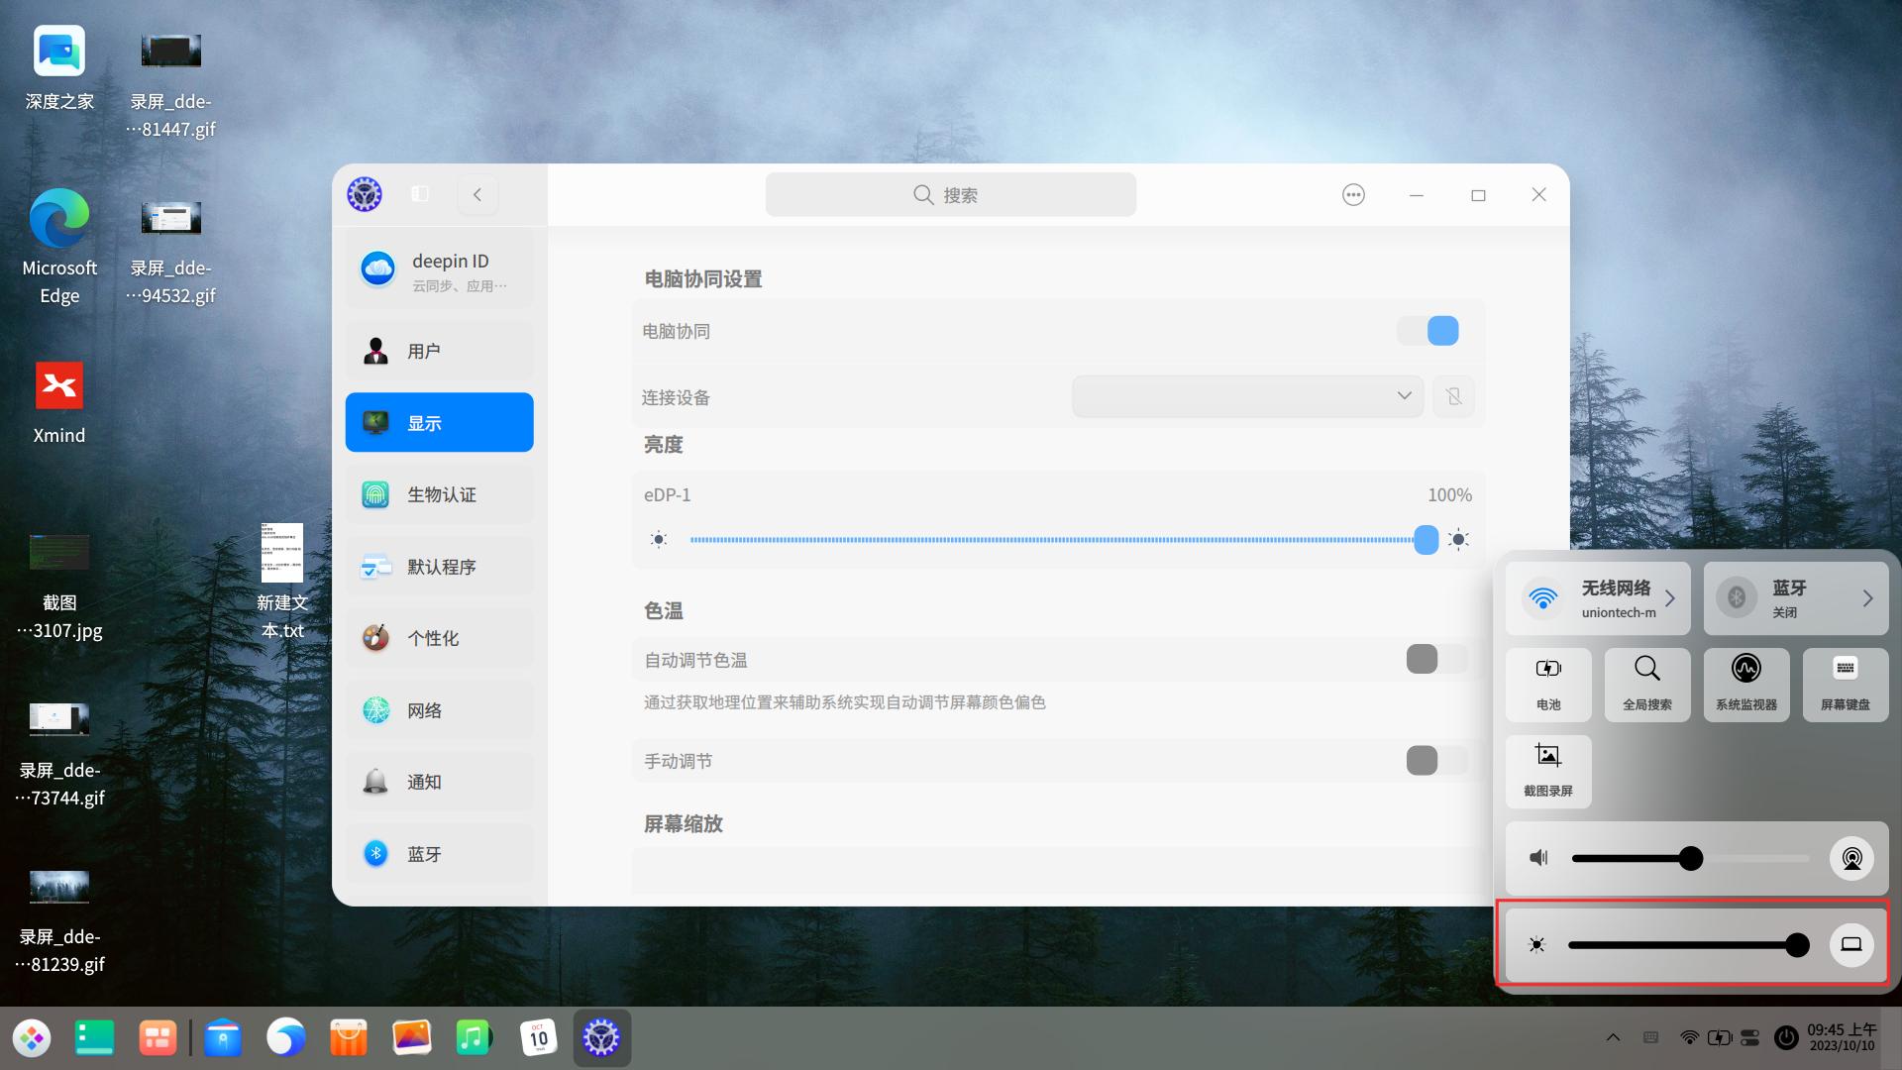Open the 通知 notifications section
This screenshot has height=1070, width=1902.
[x=439, y=781]
